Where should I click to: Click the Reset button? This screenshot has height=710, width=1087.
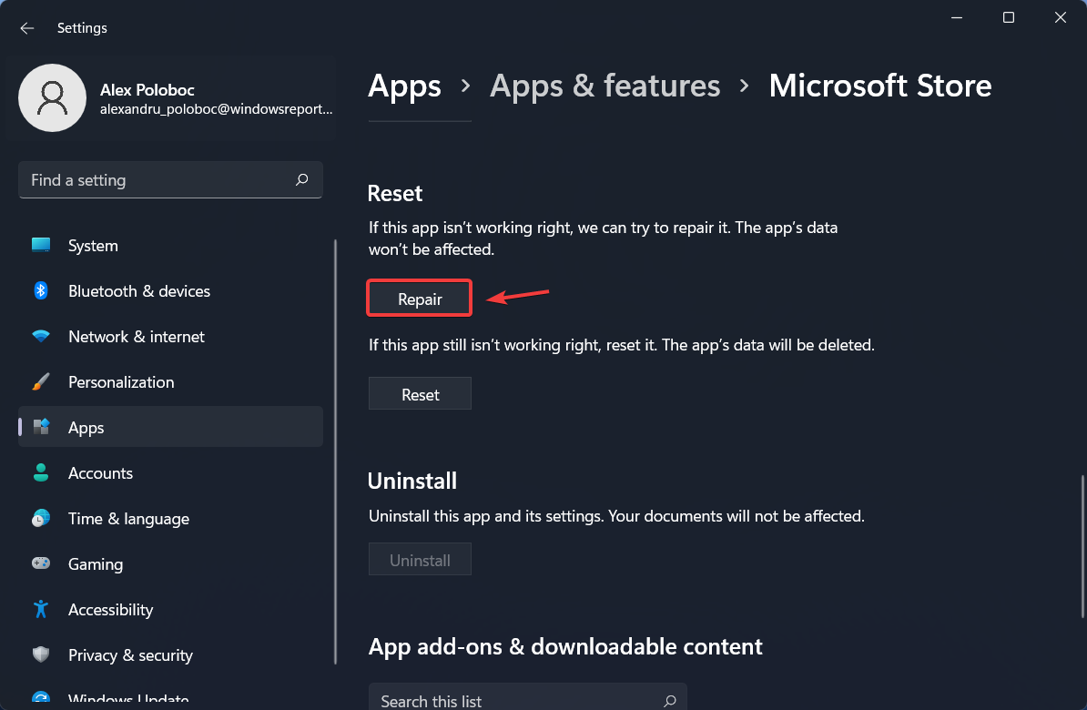click(420, 394)
